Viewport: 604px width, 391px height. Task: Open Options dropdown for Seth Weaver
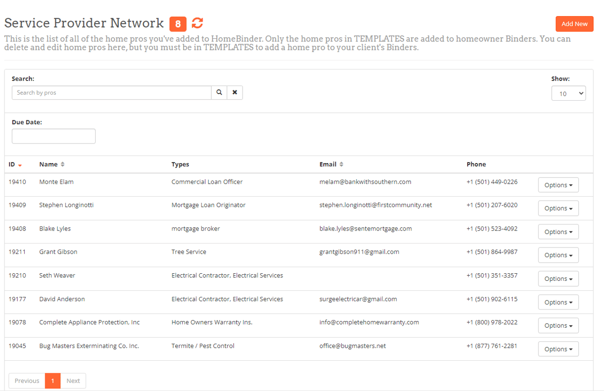558,279
